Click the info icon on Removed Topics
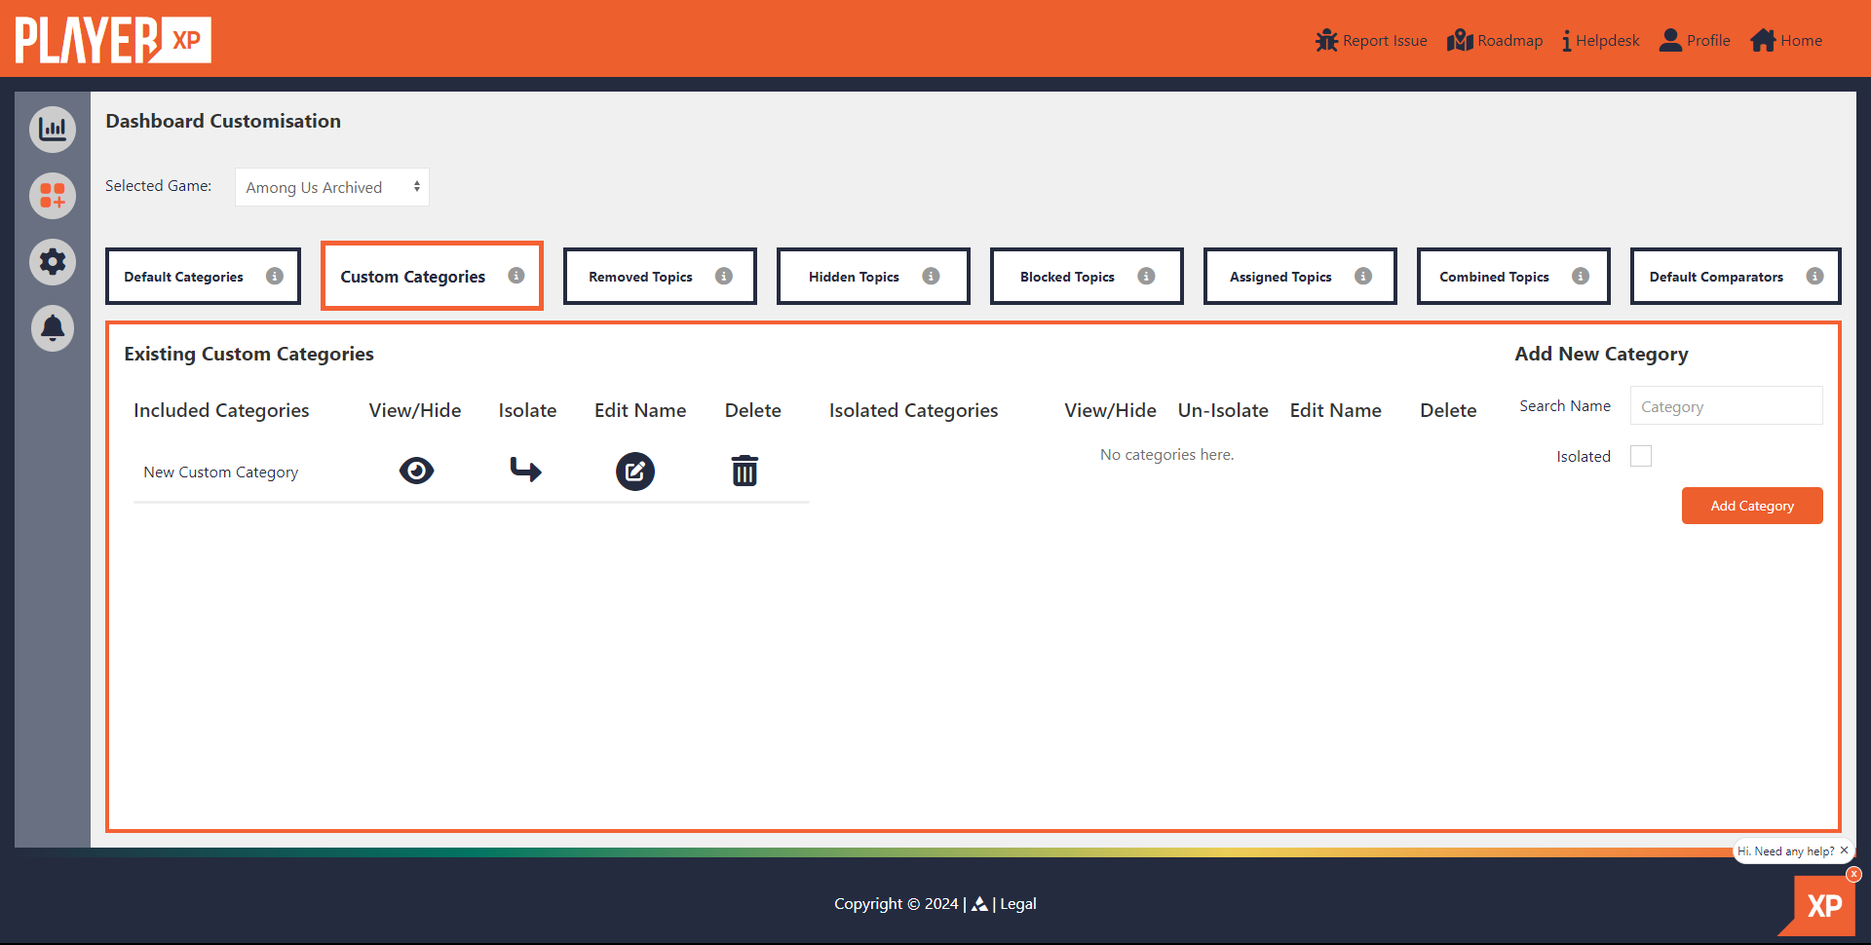Viewport: 1871px width, 945px height. [x=724, y=276]
